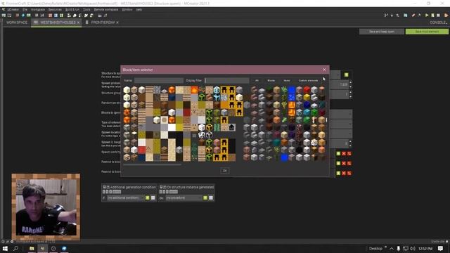Clear all in Restrict to biomes list

coord(349,174)
